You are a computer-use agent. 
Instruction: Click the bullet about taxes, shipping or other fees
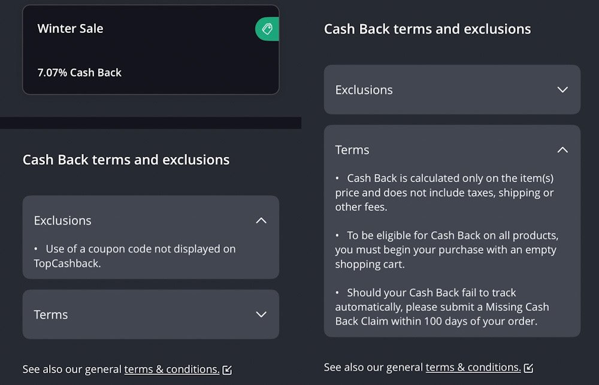[x=444, y=192]
